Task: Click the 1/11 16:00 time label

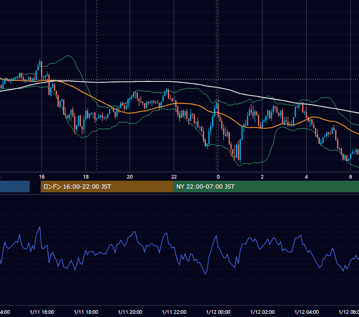Action: [42, 312]
